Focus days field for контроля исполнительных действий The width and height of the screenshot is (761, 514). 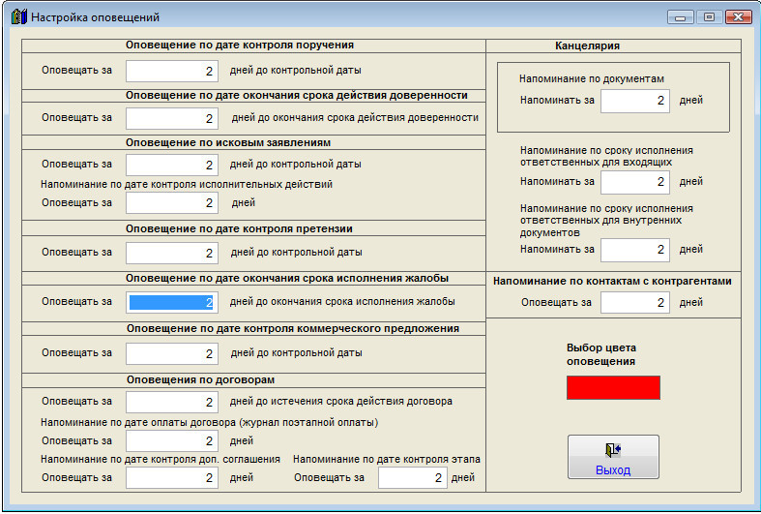(x=172, y=202)
